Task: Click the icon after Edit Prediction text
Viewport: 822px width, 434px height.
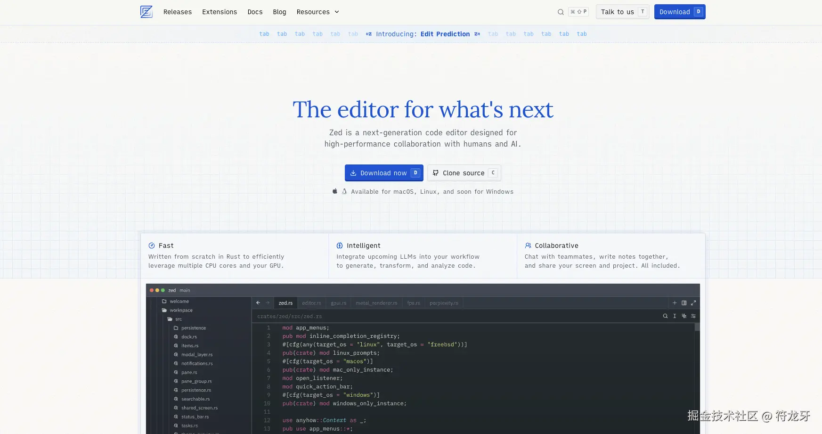Action: (x=477, y=34)
